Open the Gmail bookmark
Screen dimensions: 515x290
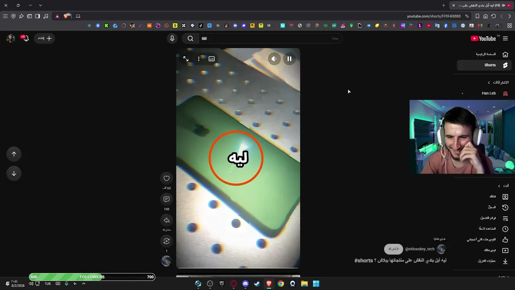coord(480,25)
